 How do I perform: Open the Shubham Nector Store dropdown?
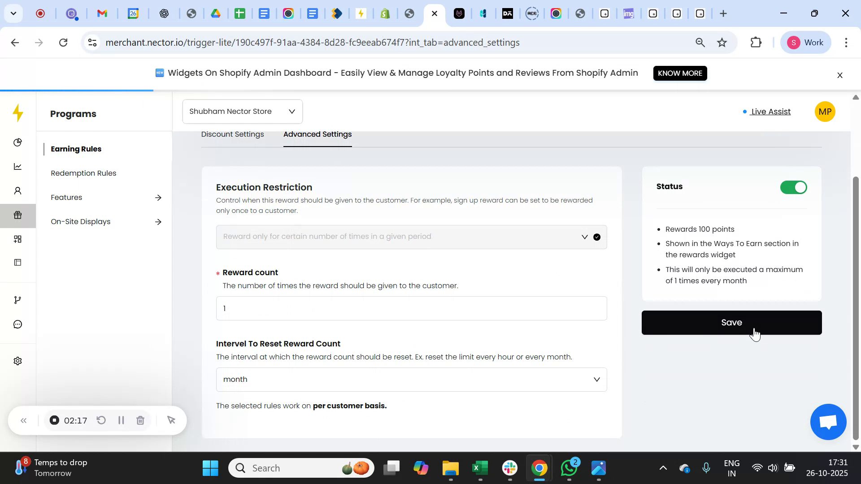point(242,111)
